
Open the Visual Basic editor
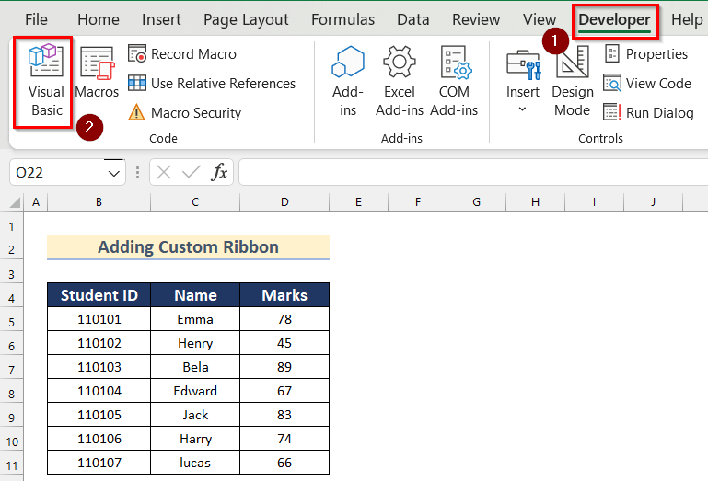(46, 81)
